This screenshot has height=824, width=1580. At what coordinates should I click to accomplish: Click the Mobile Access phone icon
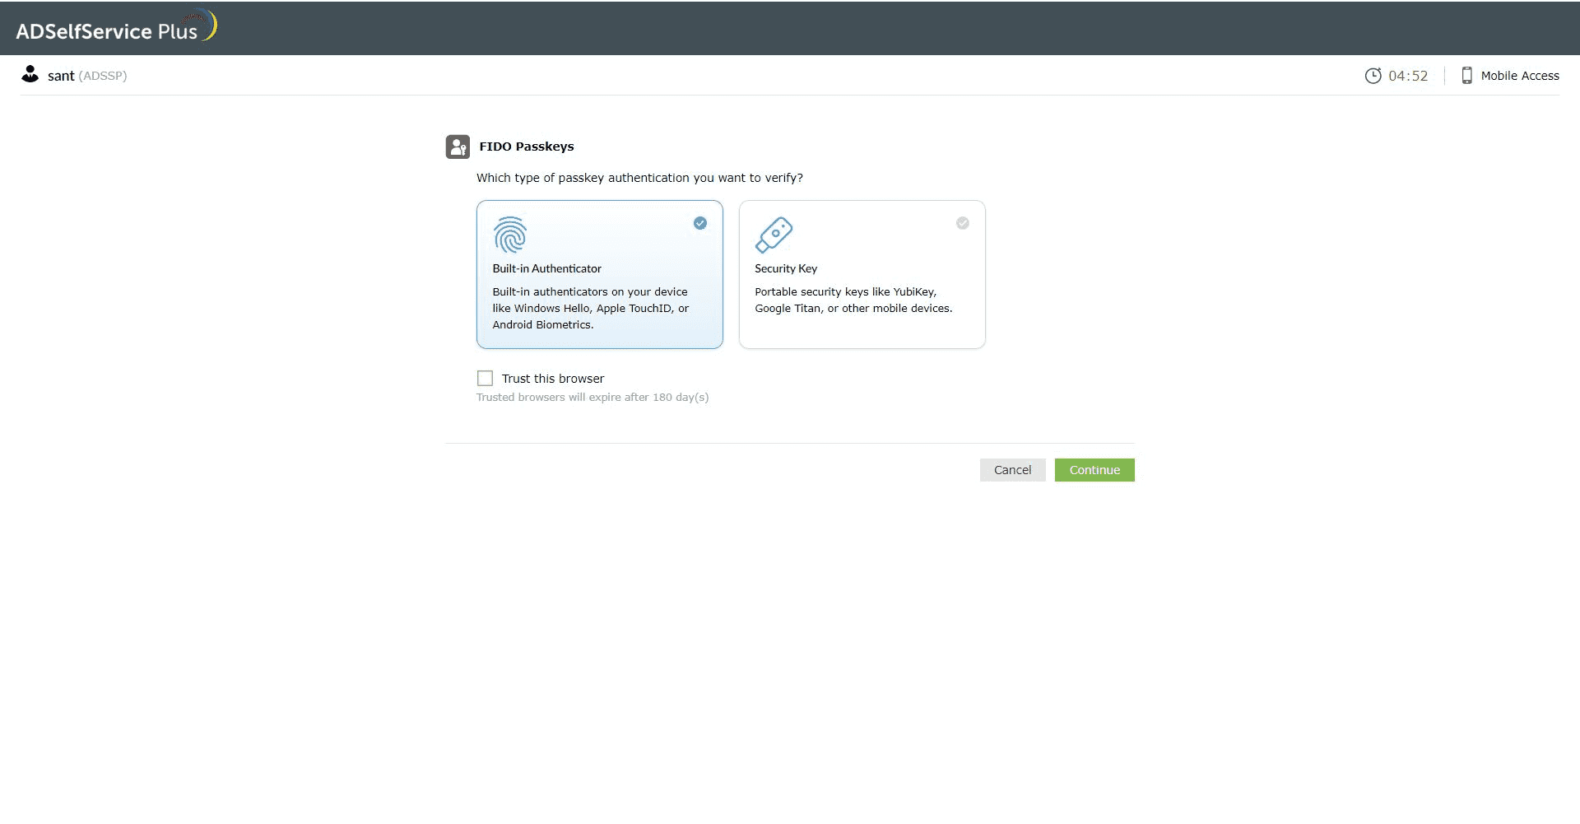pos(1466,76)
